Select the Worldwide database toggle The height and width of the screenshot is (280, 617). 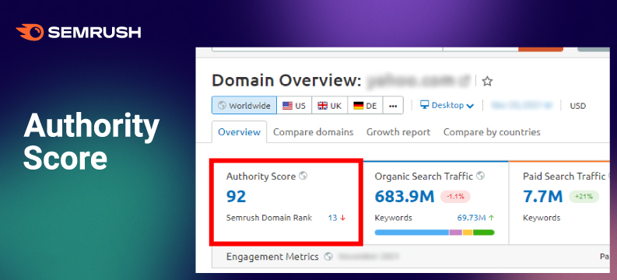click(244, 106)
